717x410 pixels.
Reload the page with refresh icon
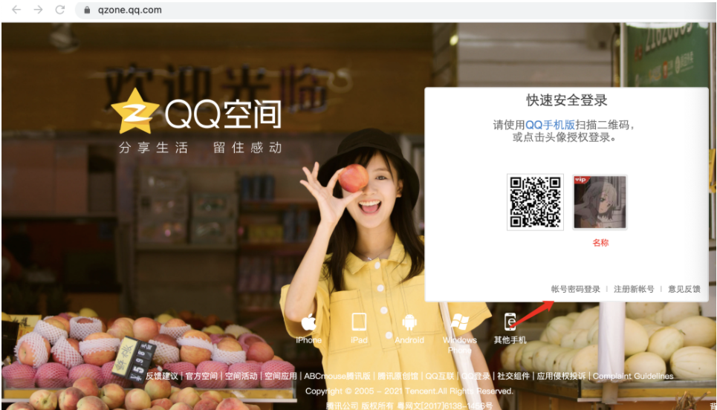pyautogui.click(x=60, y=10)
